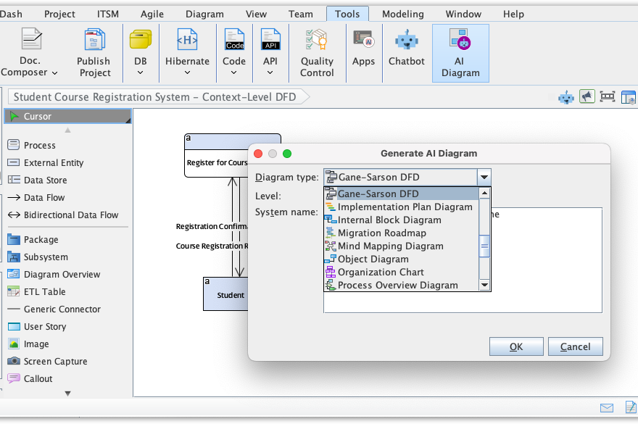The width and height of the screenshot is (638, 424).
Task: Collapse the Diagram type combo box arrow
Action: tap(484, 177)
